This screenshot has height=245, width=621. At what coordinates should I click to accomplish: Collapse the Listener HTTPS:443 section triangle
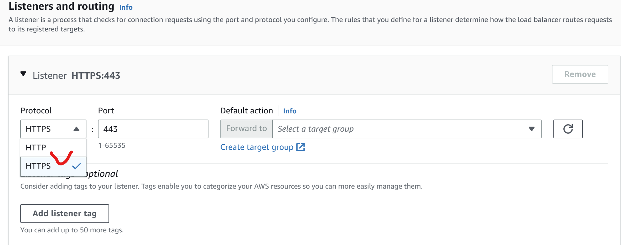(x=23, y=74)
